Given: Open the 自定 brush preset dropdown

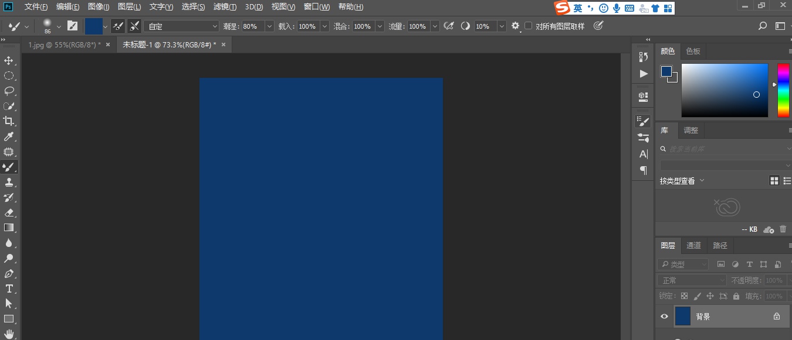Looking at the screenshot, I should [x=214, y=26].
